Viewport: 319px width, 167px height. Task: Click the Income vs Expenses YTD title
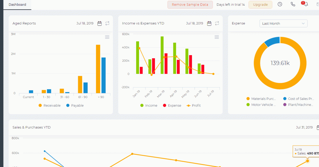pos(143,23)
